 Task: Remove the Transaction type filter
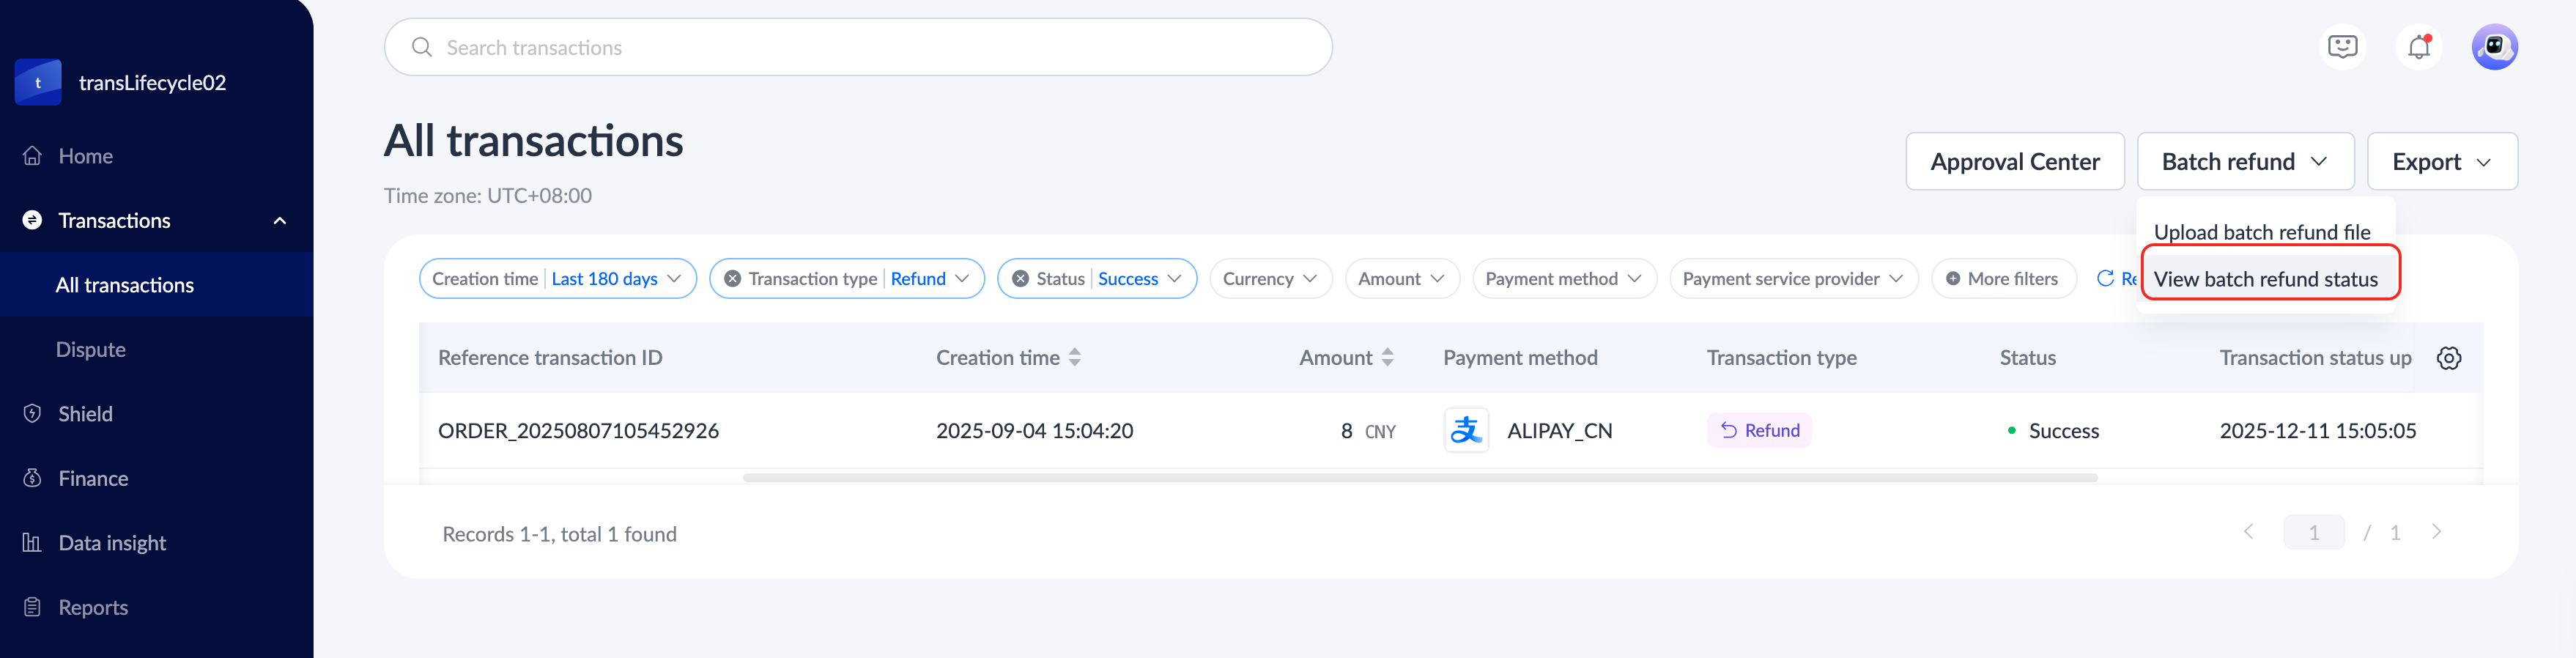tap(733, 279)
